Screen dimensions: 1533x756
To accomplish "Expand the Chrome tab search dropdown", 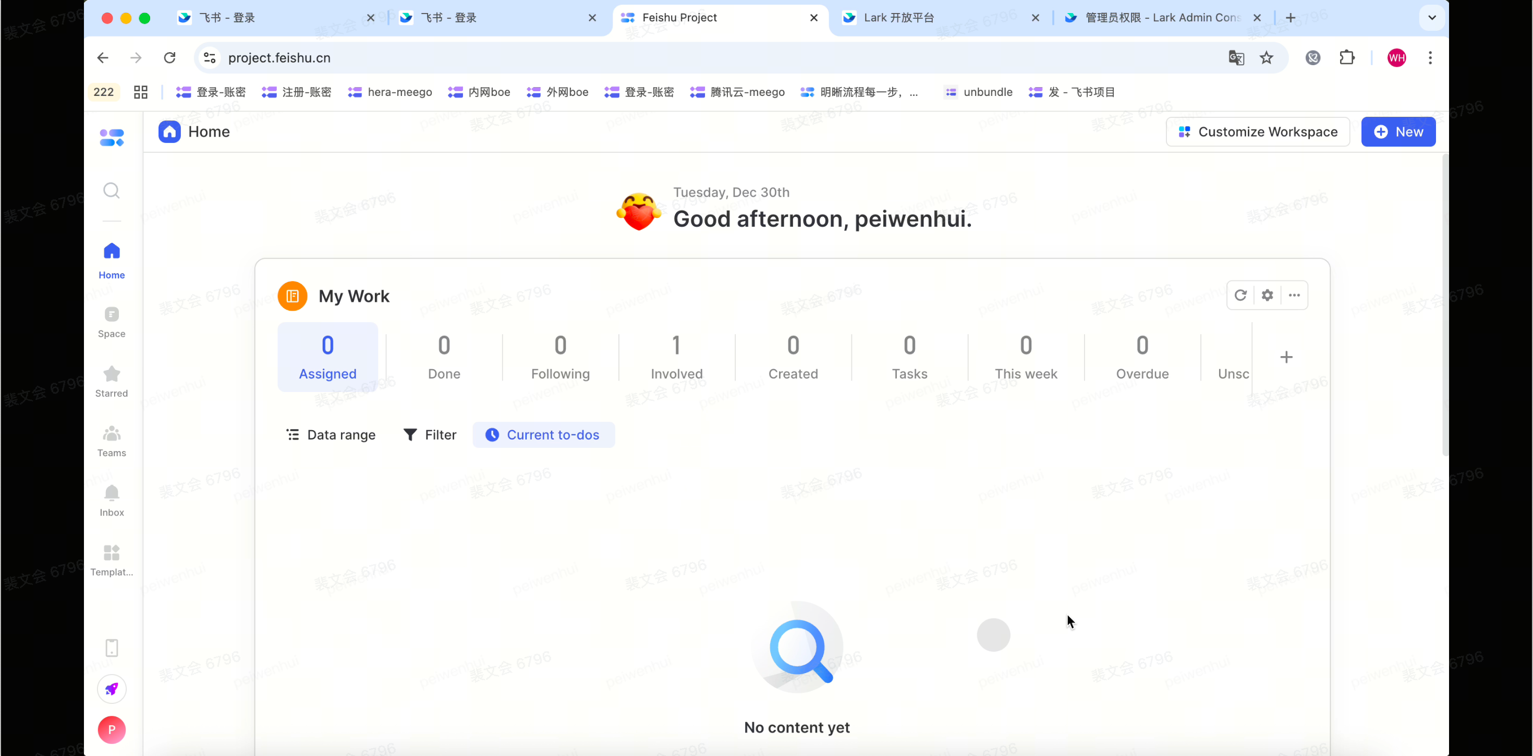I will coord(1432,17).
